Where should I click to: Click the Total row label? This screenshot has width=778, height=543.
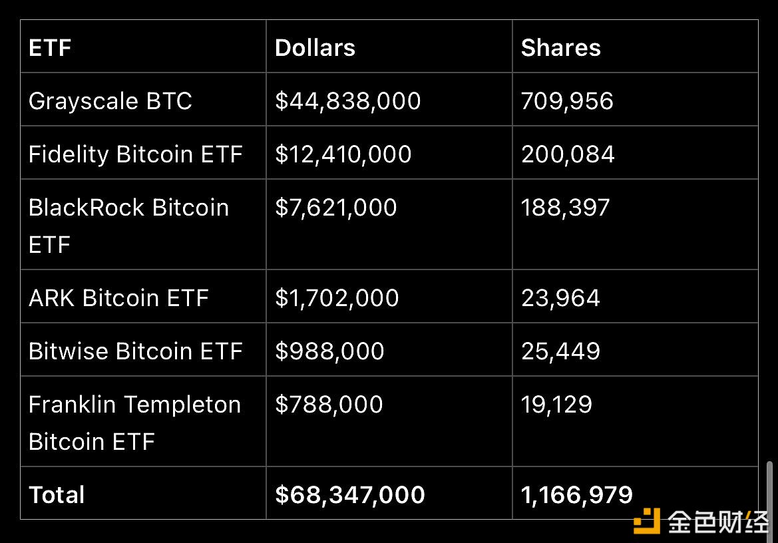(57, 495)
